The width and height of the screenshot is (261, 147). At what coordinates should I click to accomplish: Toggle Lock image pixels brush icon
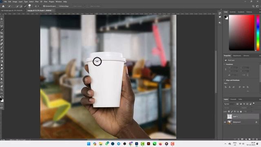pos(232,111)
